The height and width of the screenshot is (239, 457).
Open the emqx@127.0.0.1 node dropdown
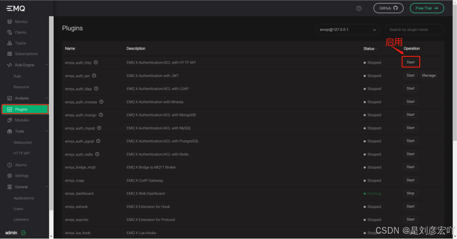[348, 30]
